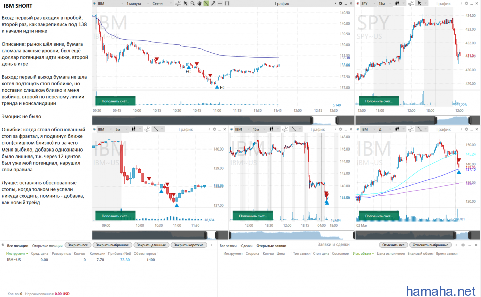Switch to 'Открытые позиции' tab
The height and width of the screenshot is (297, 481).
click(x=47, y=246)
